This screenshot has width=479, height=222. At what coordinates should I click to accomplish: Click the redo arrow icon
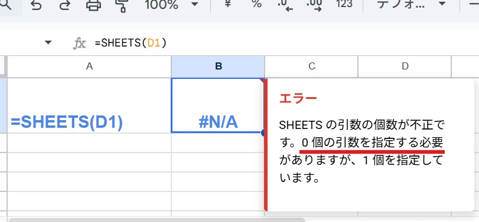click(x=65, y=5)
